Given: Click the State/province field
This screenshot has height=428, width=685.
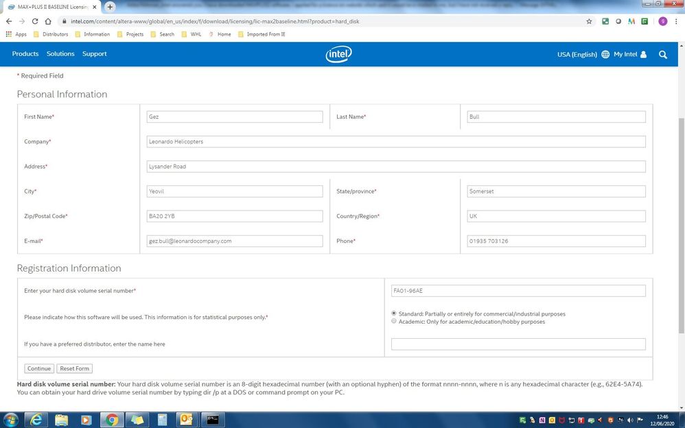Looking at the screenshot, I should coord(556,191).
